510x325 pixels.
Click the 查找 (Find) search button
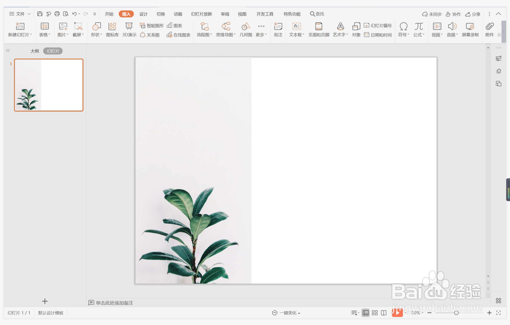click(317, 14)
